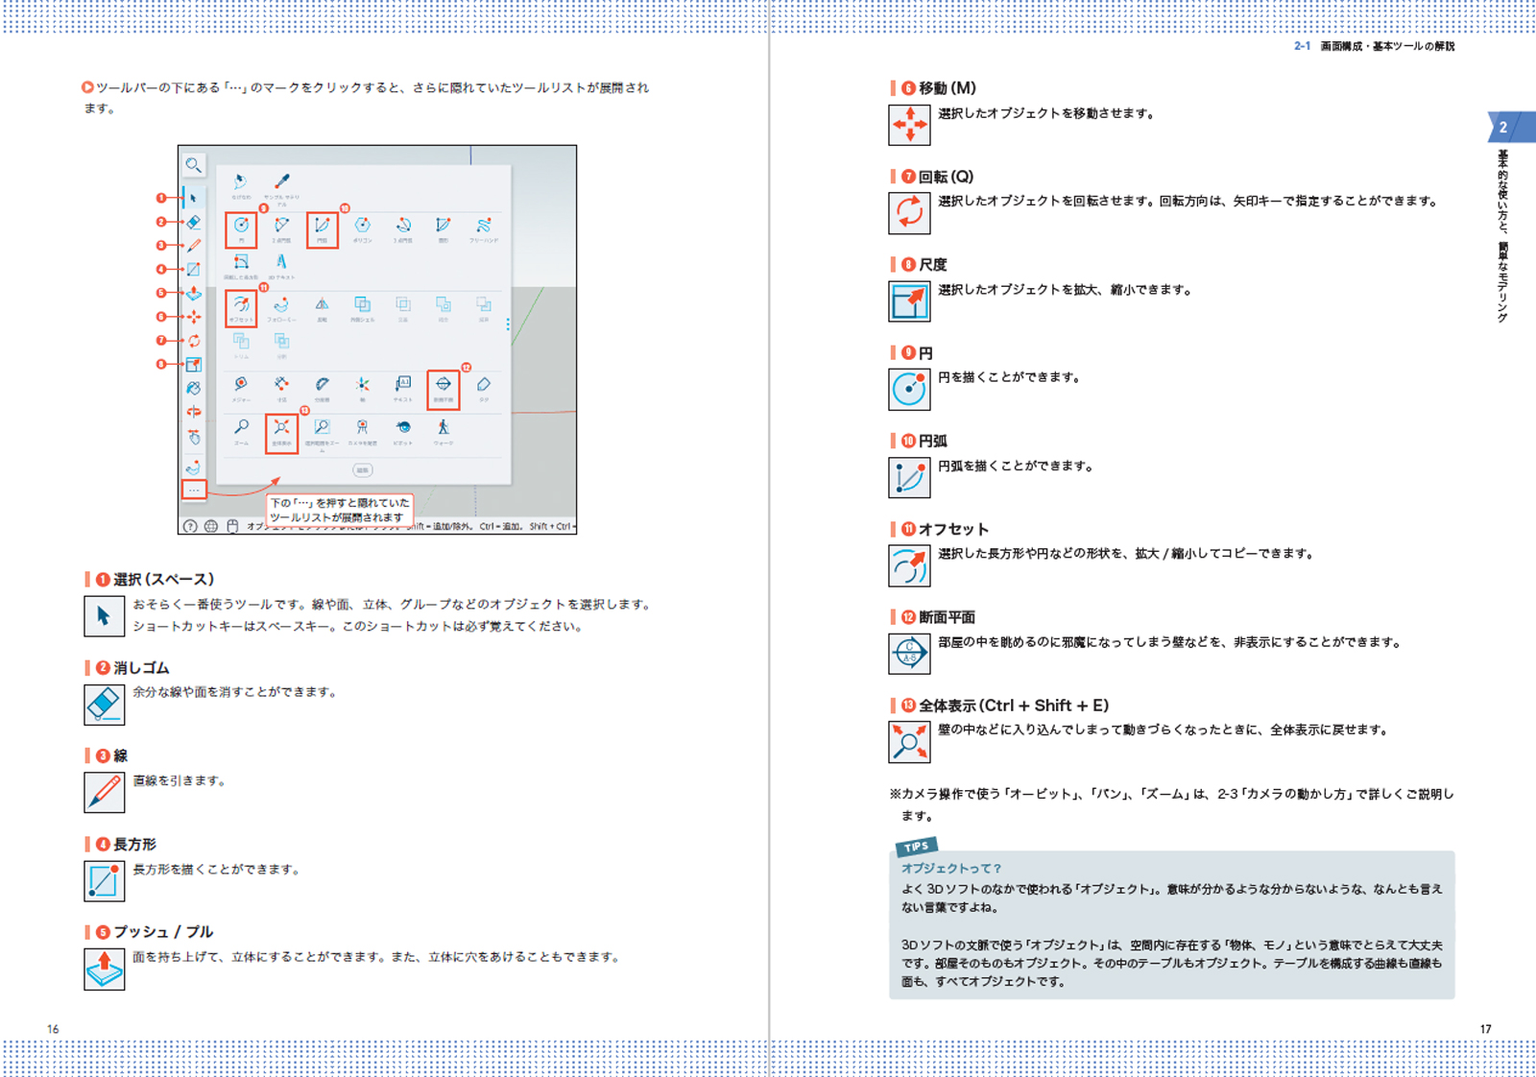Click Zoom Extents (全体表示) in the tool panel
This screenshot has width=1536, height=1077.
click(281, 430)
